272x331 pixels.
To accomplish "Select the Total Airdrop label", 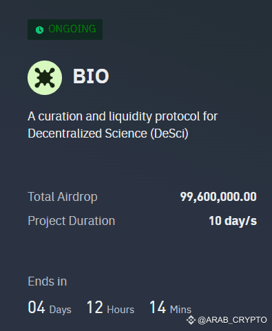I will [63, 197].
